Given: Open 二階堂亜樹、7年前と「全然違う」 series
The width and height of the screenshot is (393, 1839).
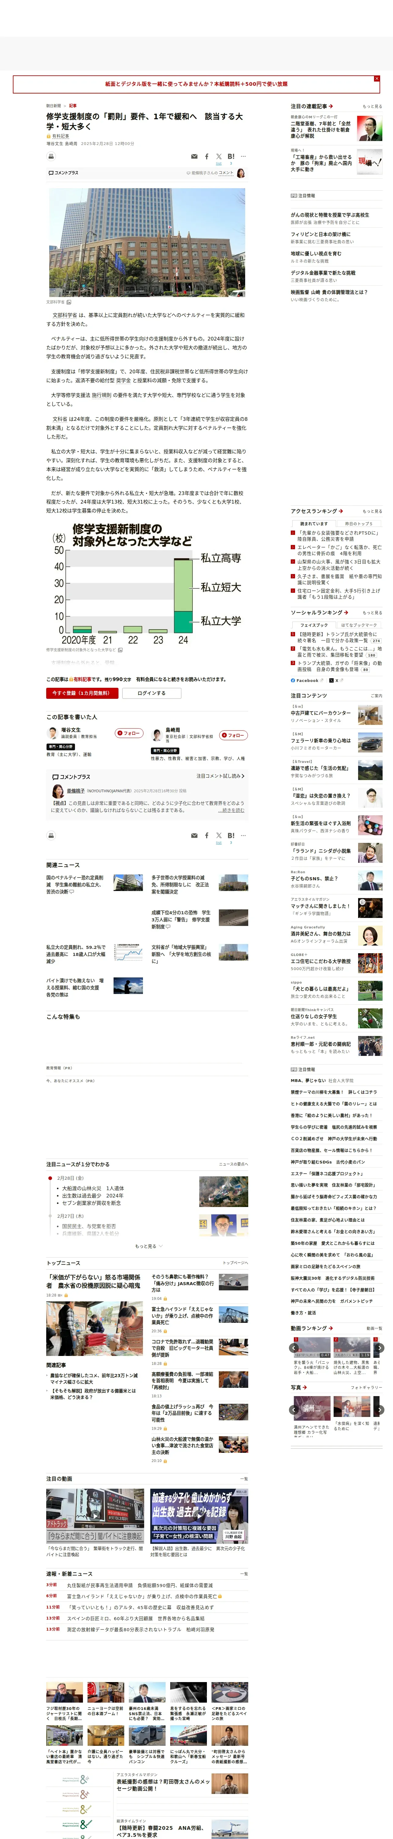Looking at the screenshot, I should 321,129.
